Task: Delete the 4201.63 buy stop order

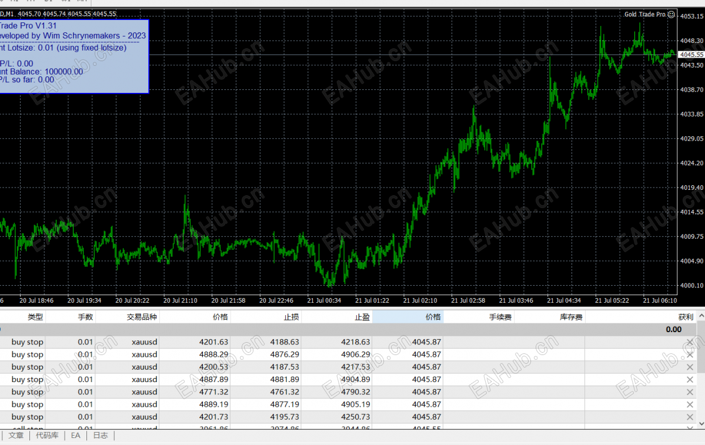Action: click(x=690, y=342)
